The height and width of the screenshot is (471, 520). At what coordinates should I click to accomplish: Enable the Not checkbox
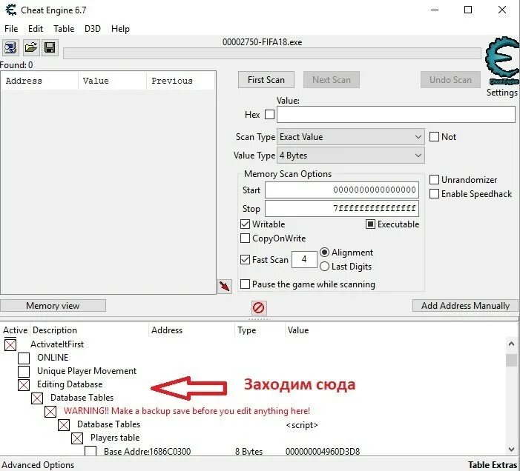(434, 137)
